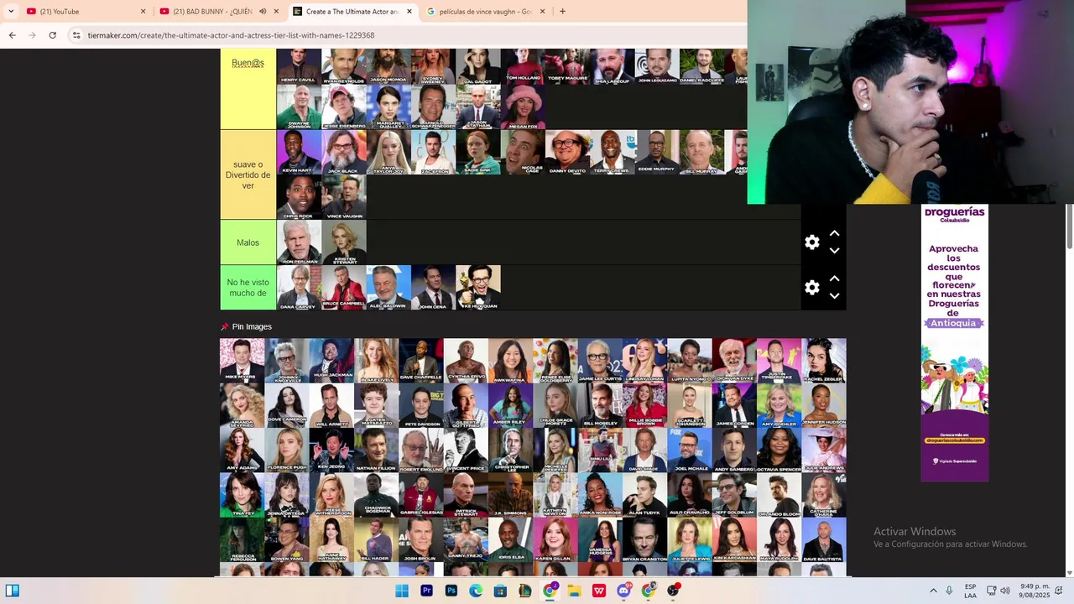Go forward in browser history

(32, 35)
